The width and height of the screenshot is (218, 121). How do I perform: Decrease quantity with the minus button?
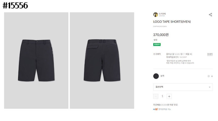[x=156, y=96]
